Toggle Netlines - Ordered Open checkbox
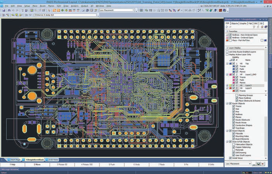Viewport: 272px width, 174px height. [230, 38]
